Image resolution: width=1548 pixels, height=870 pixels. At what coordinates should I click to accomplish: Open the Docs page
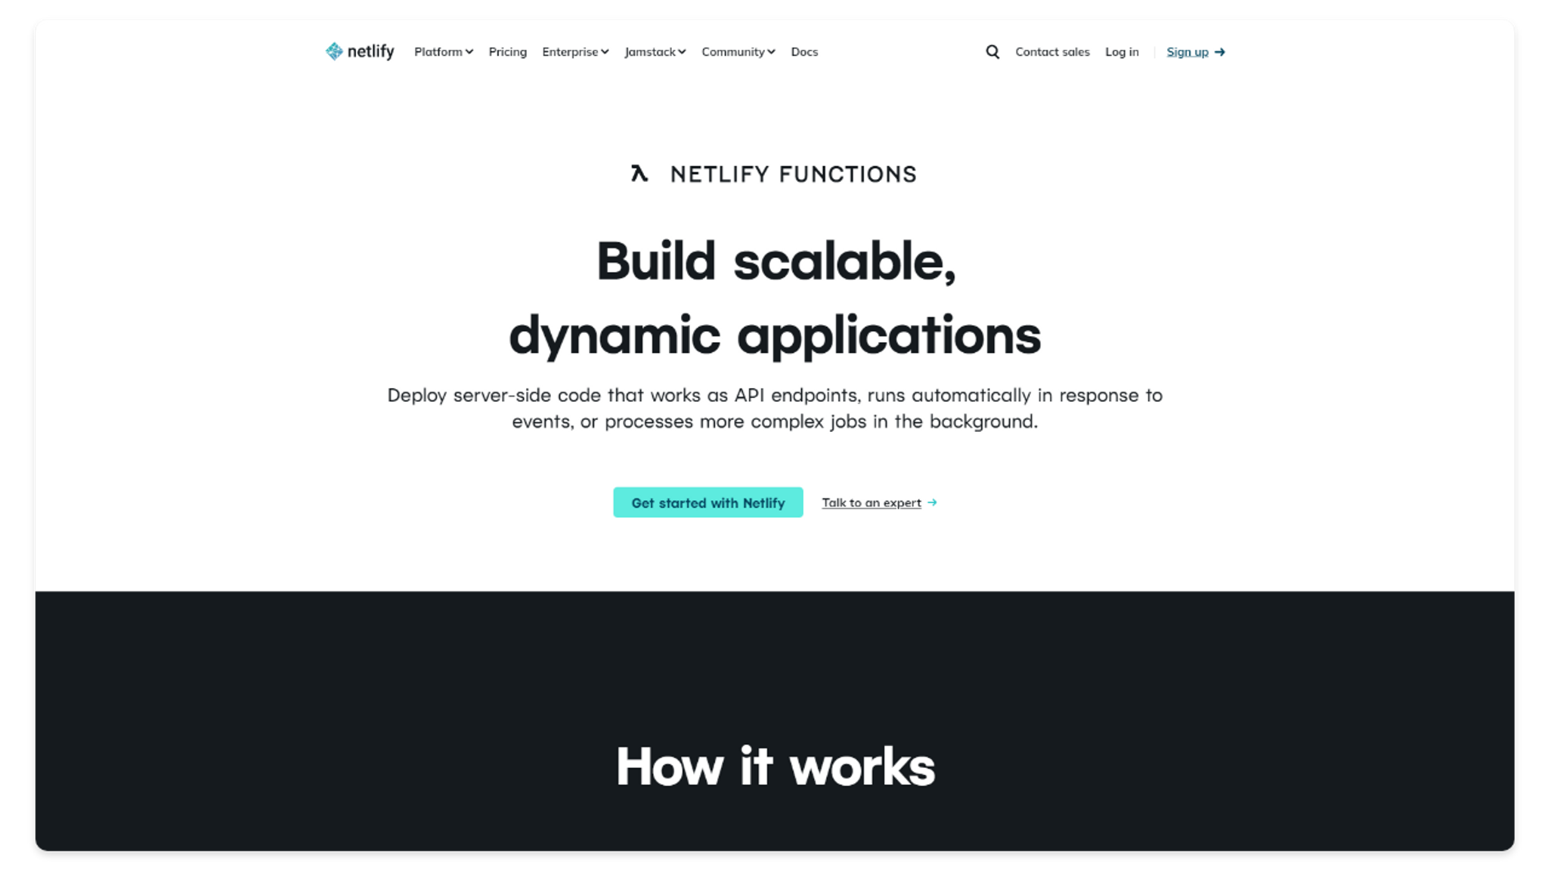(x=804, y=51)
